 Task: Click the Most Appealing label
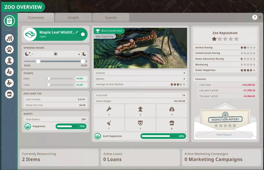click(x=104, y=36)
